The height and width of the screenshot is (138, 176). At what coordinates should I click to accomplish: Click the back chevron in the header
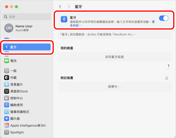(60, 6)
